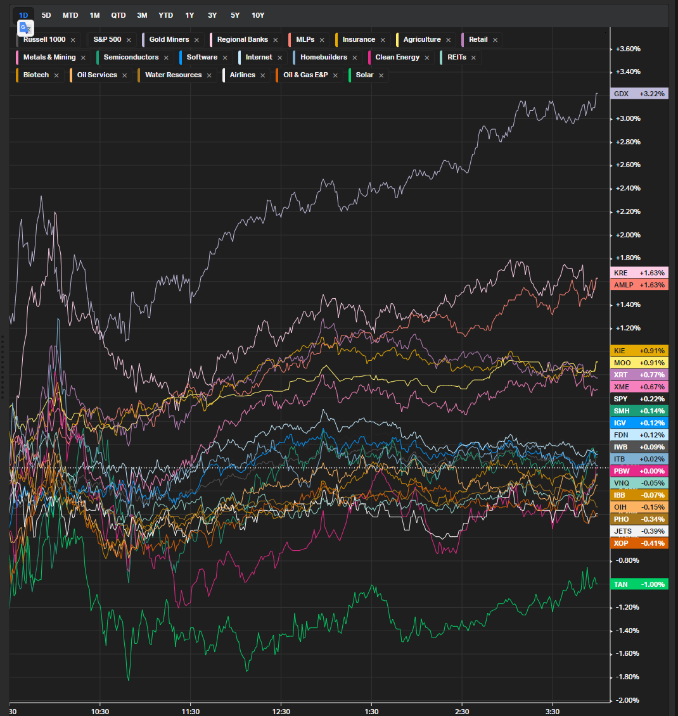Click the SPY +0.22% axis label
This screenshot has height=716, width=678.
point(639,399)
